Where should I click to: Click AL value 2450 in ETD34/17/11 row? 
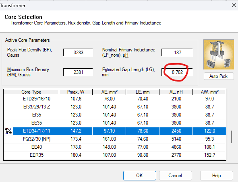coord(176,131)
